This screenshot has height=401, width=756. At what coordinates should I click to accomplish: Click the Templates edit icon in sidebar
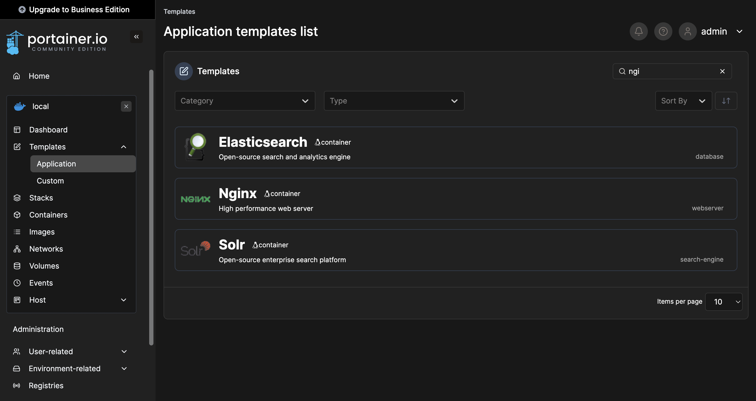point(17,147)
